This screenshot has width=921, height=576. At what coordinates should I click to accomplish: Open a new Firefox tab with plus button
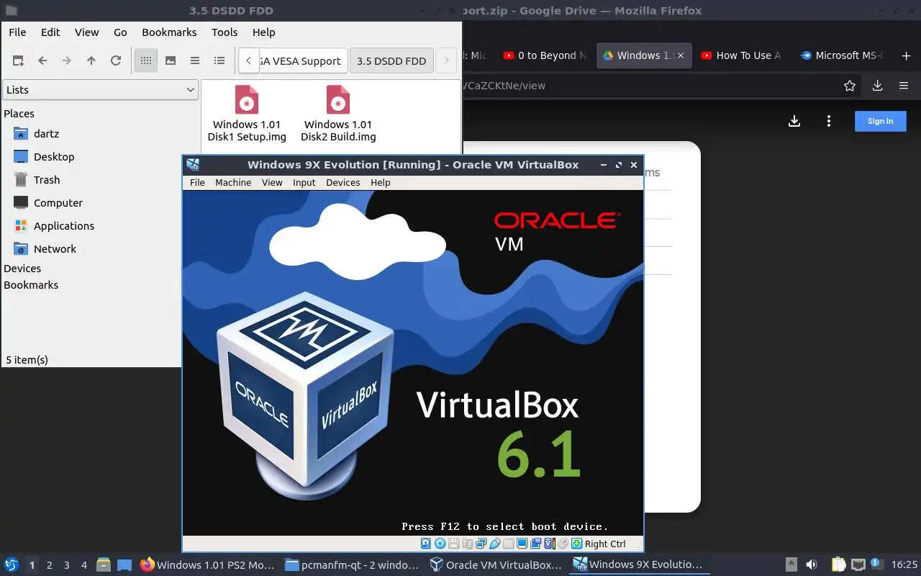click(x=906, y=55)
